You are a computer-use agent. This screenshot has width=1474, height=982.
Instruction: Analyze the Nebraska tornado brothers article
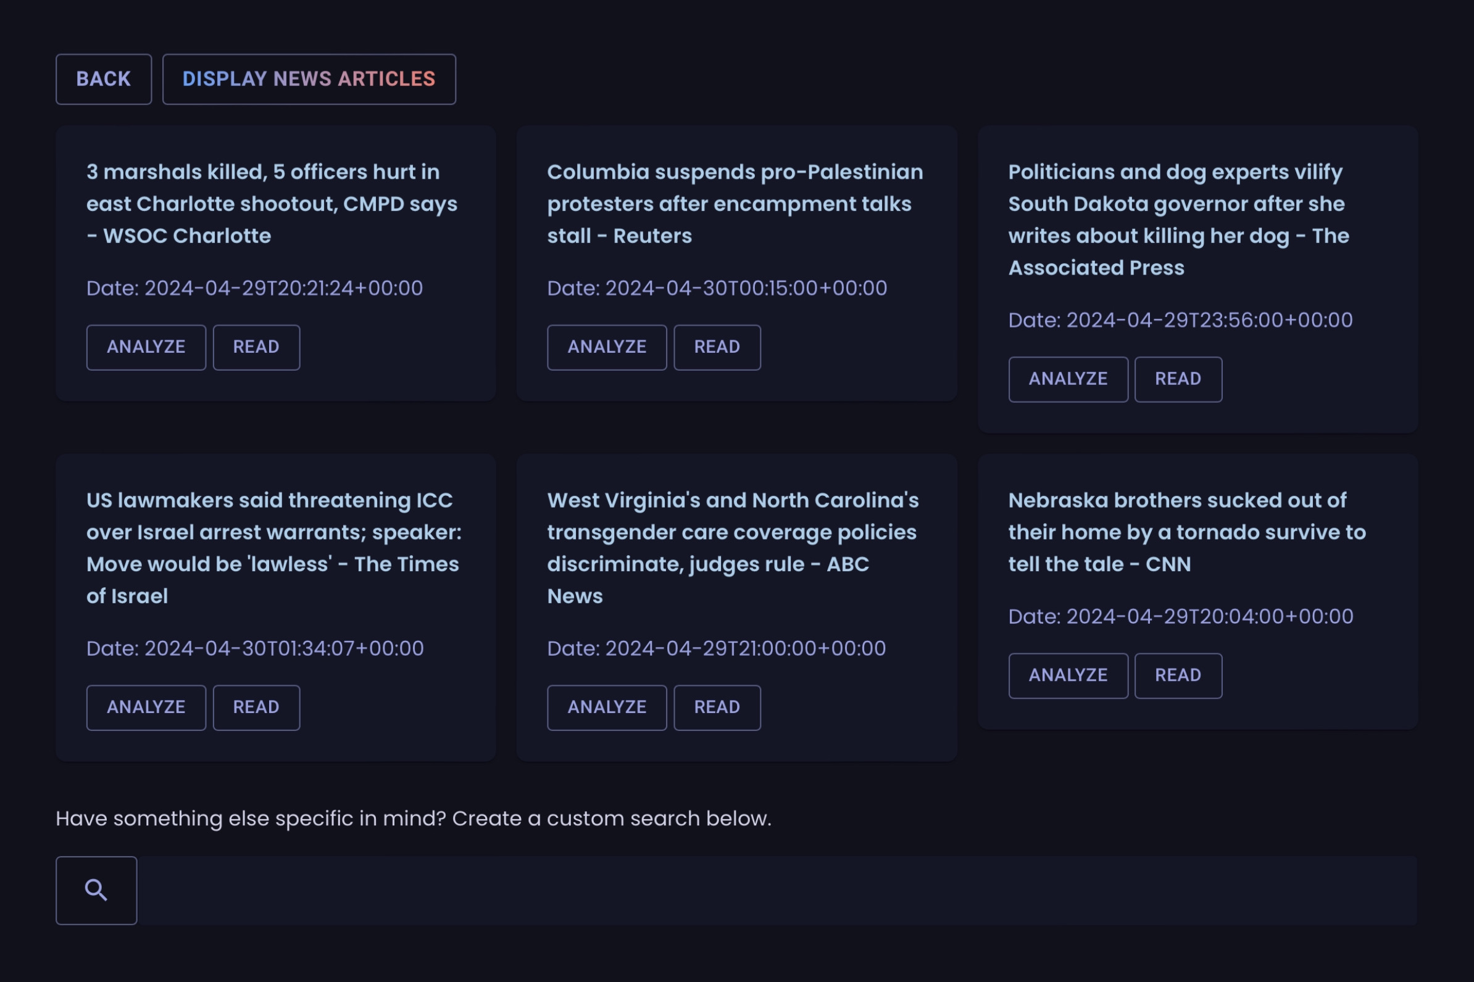click(1067, 675)
